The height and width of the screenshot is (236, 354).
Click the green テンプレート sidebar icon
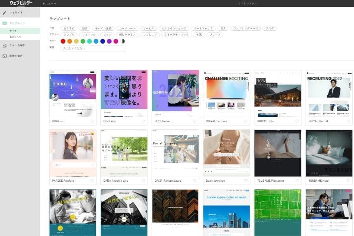pos(5,23)
